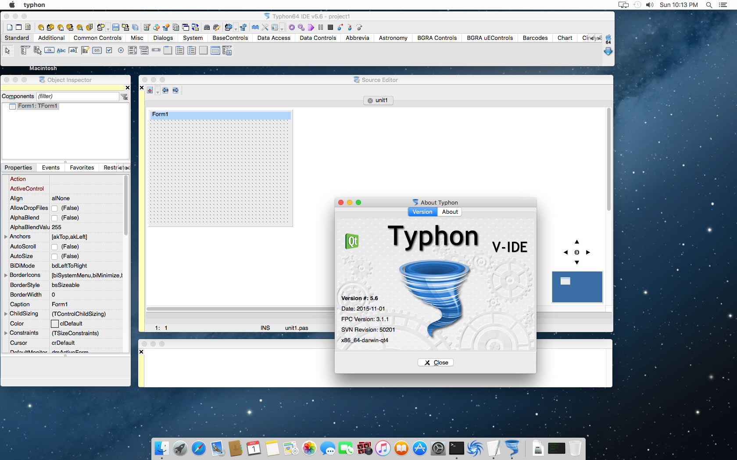Open the Data Access palette tab
737x460 pixels.
pyautogui.click(x=274, y=38)
